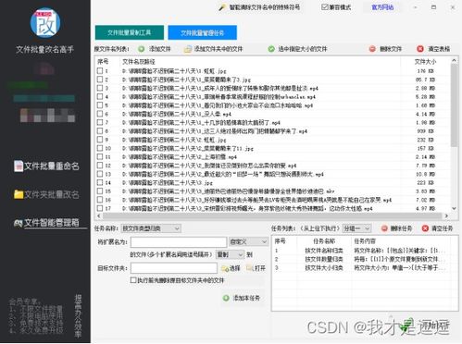Click the folder icon for 添加文件夹中的文件

pos(188,49)
